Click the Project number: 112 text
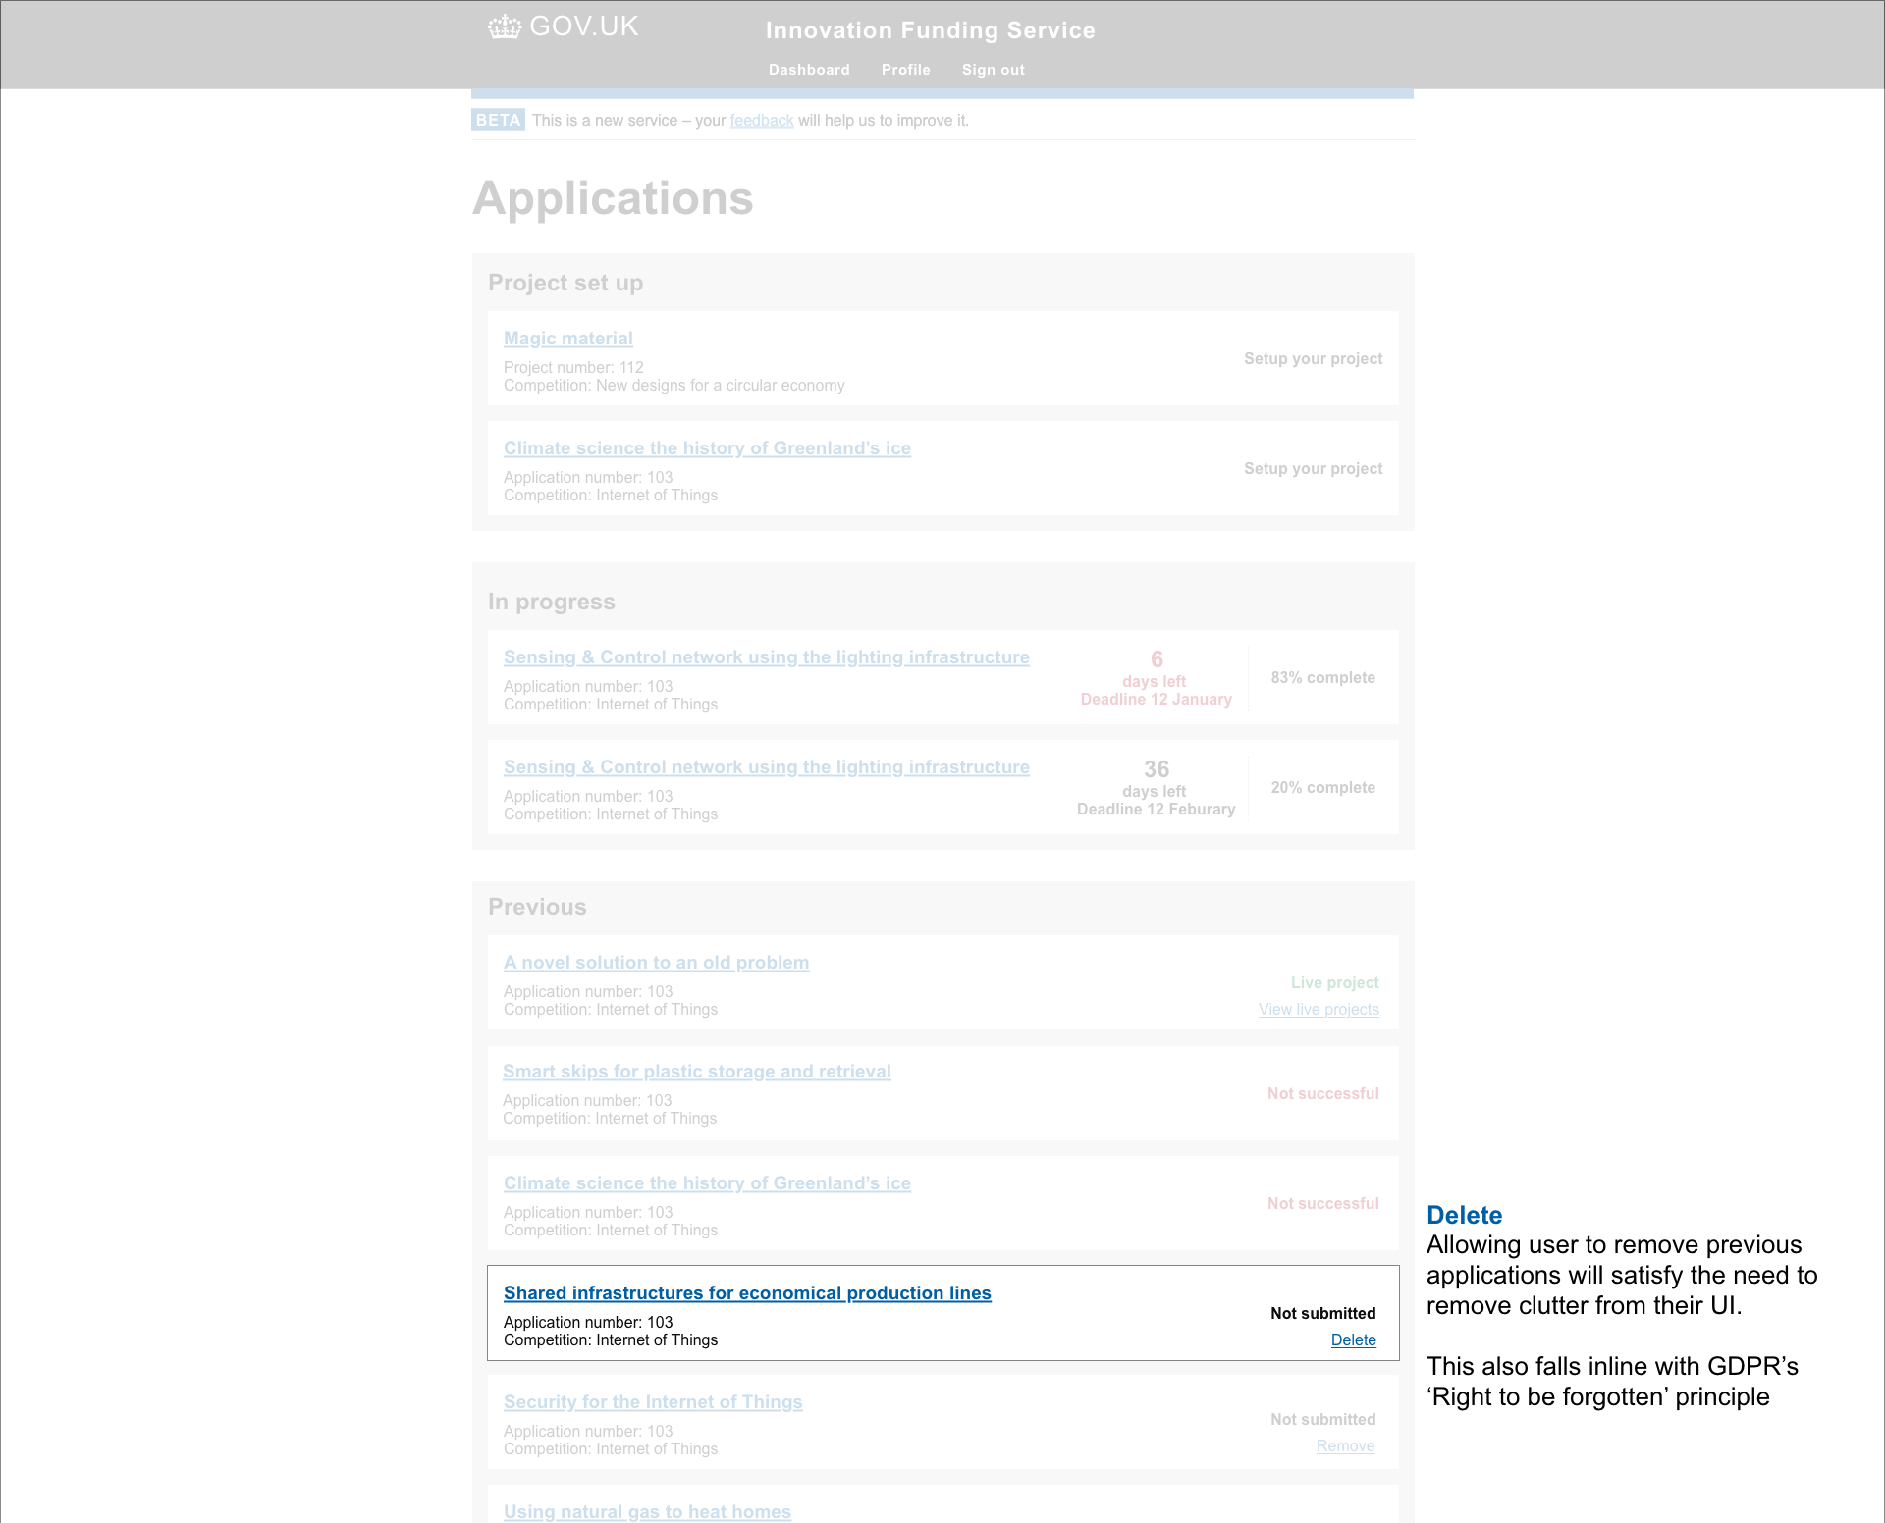This screenshot has width=1885, height=1523. (x=573, y=368)
